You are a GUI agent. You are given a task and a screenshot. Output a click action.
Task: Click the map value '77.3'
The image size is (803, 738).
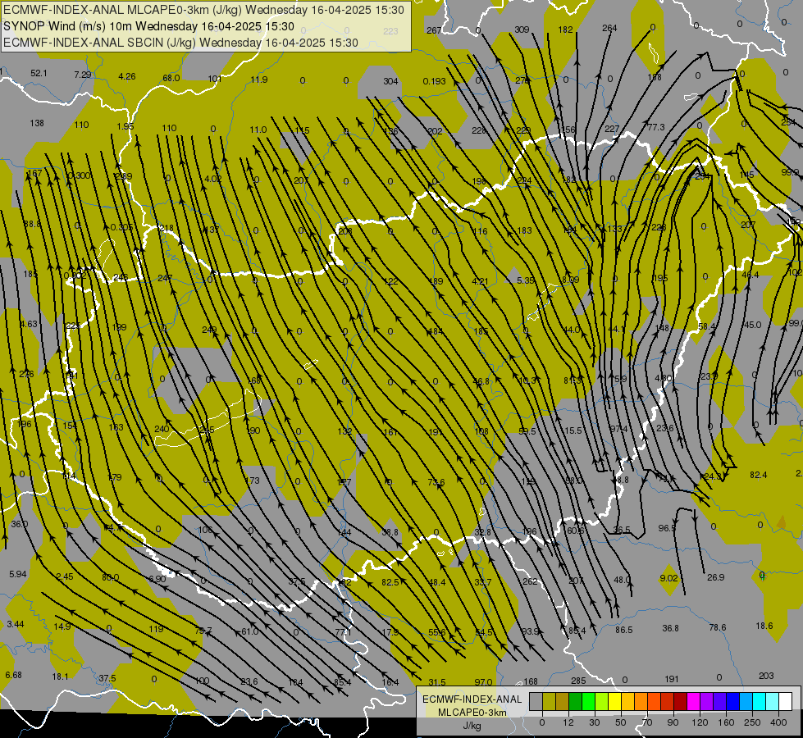(x=656, y=127)
